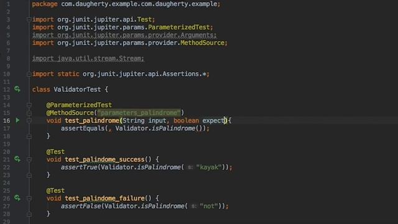The height and width of the screenshot is (224, 398).
Task: Click fold end marker on line 28
Action: [x=29, y=214]
